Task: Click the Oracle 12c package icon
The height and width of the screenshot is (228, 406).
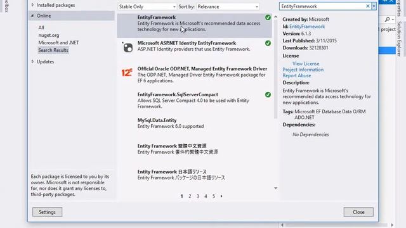Action: pyautogui.click(x=127, y=73)
